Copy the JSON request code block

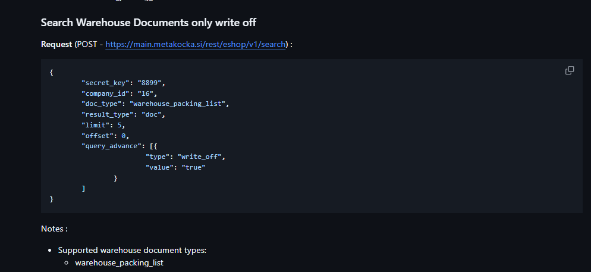[x=570, y=71]
